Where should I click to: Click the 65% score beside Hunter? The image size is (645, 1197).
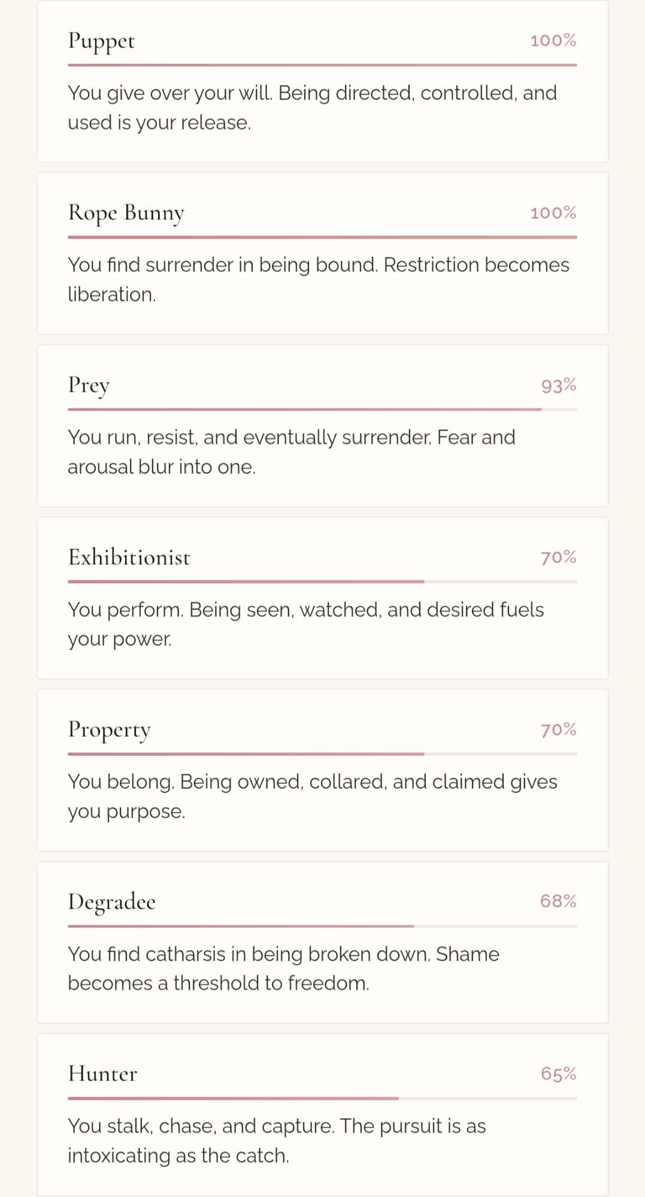pyautogui.click(x=558, y=1074)
